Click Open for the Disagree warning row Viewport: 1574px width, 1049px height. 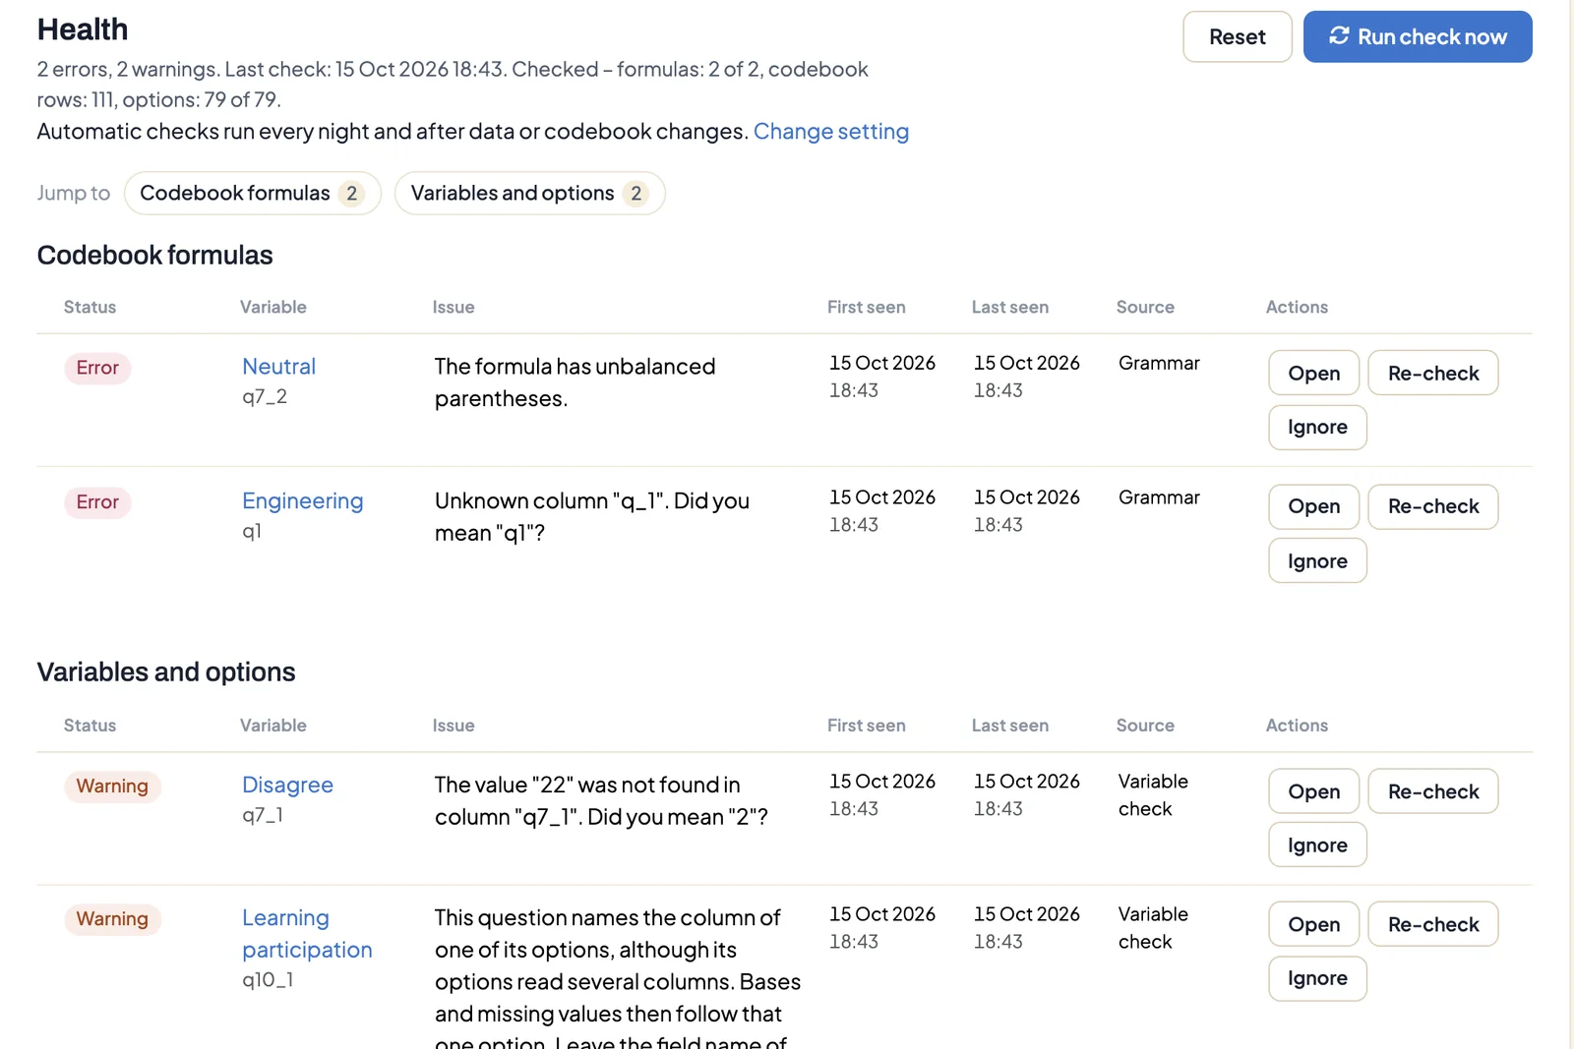point(1313,791)
